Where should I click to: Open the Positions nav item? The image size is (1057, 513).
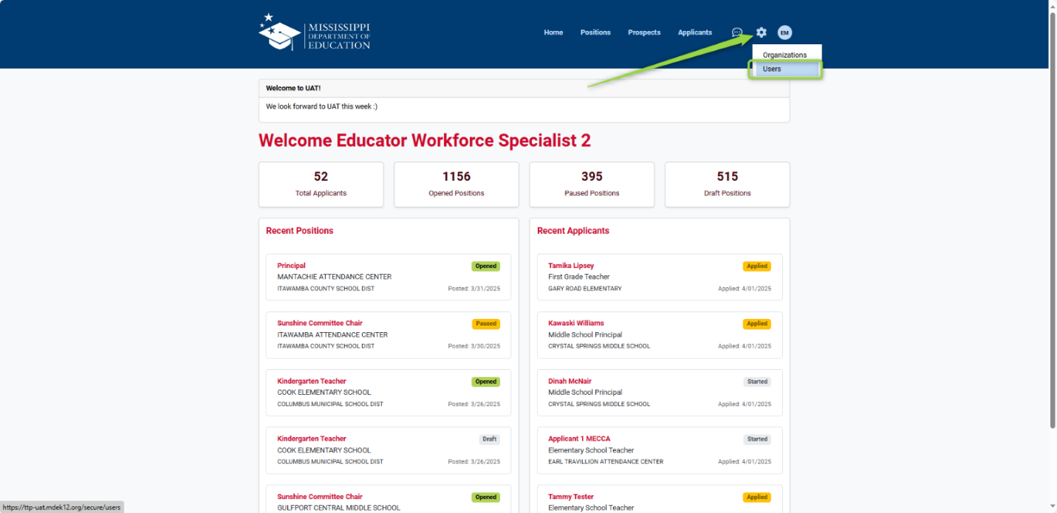[x=595, y=32]
